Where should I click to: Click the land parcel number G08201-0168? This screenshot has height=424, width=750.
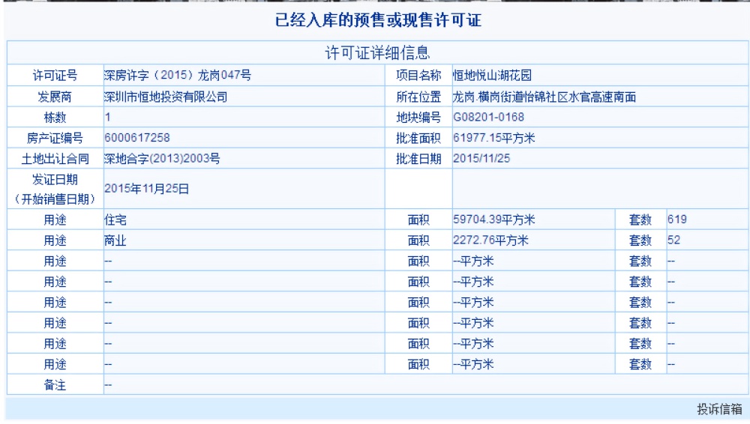[488, 117]
